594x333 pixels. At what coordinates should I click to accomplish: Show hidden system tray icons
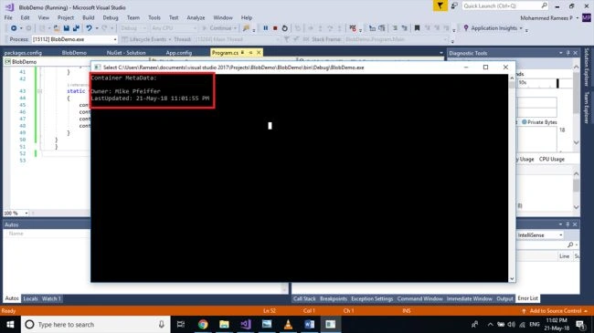click(490, 324)
